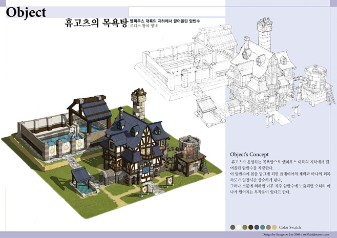Screen dimensions: 337x238
Task: Click the large Korean title text
Action: pos(95,24)
